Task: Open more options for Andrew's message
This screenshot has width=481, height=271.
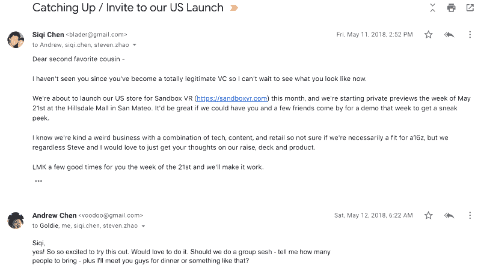Action: tap(470, 215)
